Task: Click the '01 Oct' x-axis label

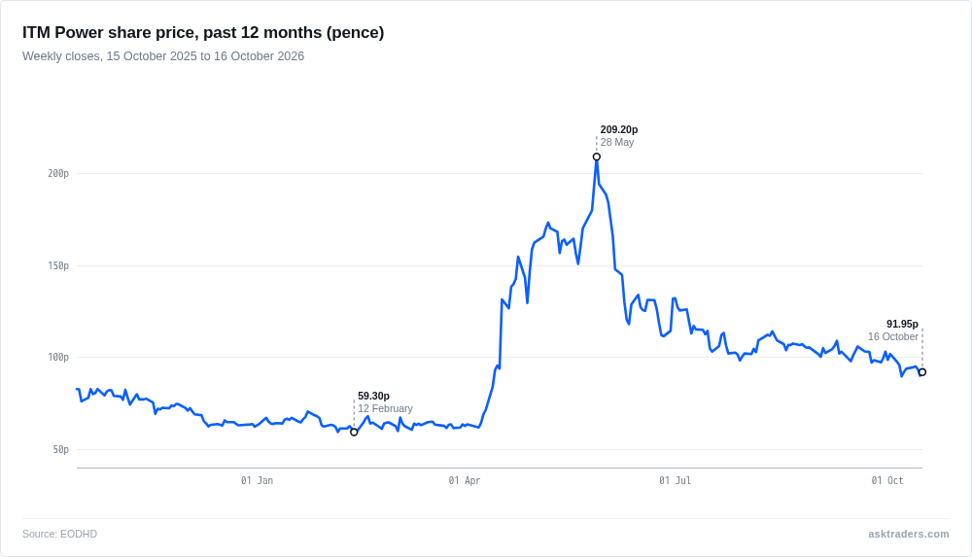Action: click(887, 481)
